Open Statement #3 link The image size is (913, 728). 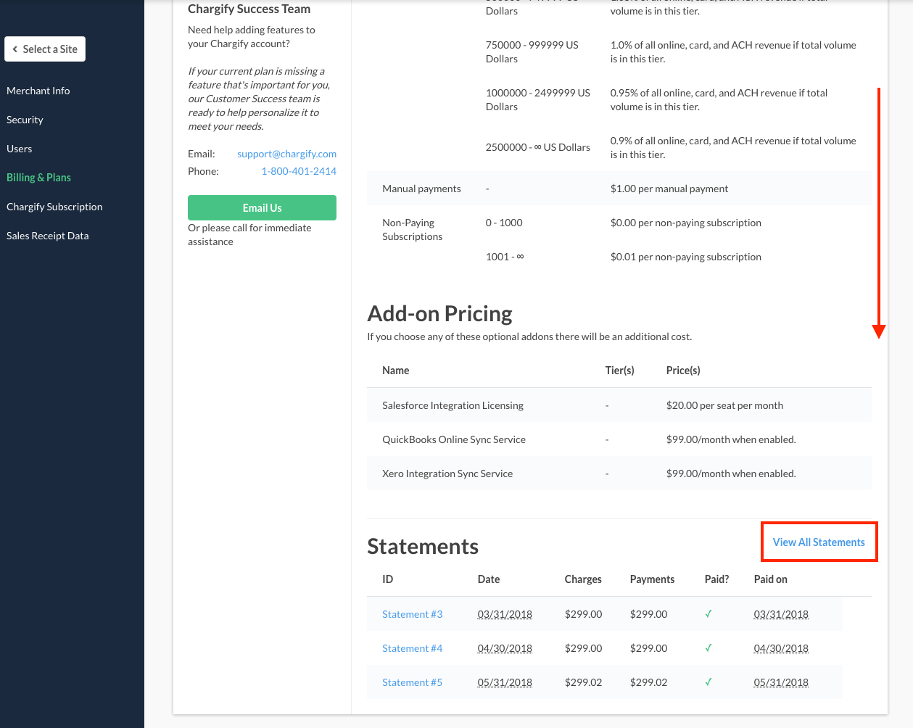[x=412, y=614]
